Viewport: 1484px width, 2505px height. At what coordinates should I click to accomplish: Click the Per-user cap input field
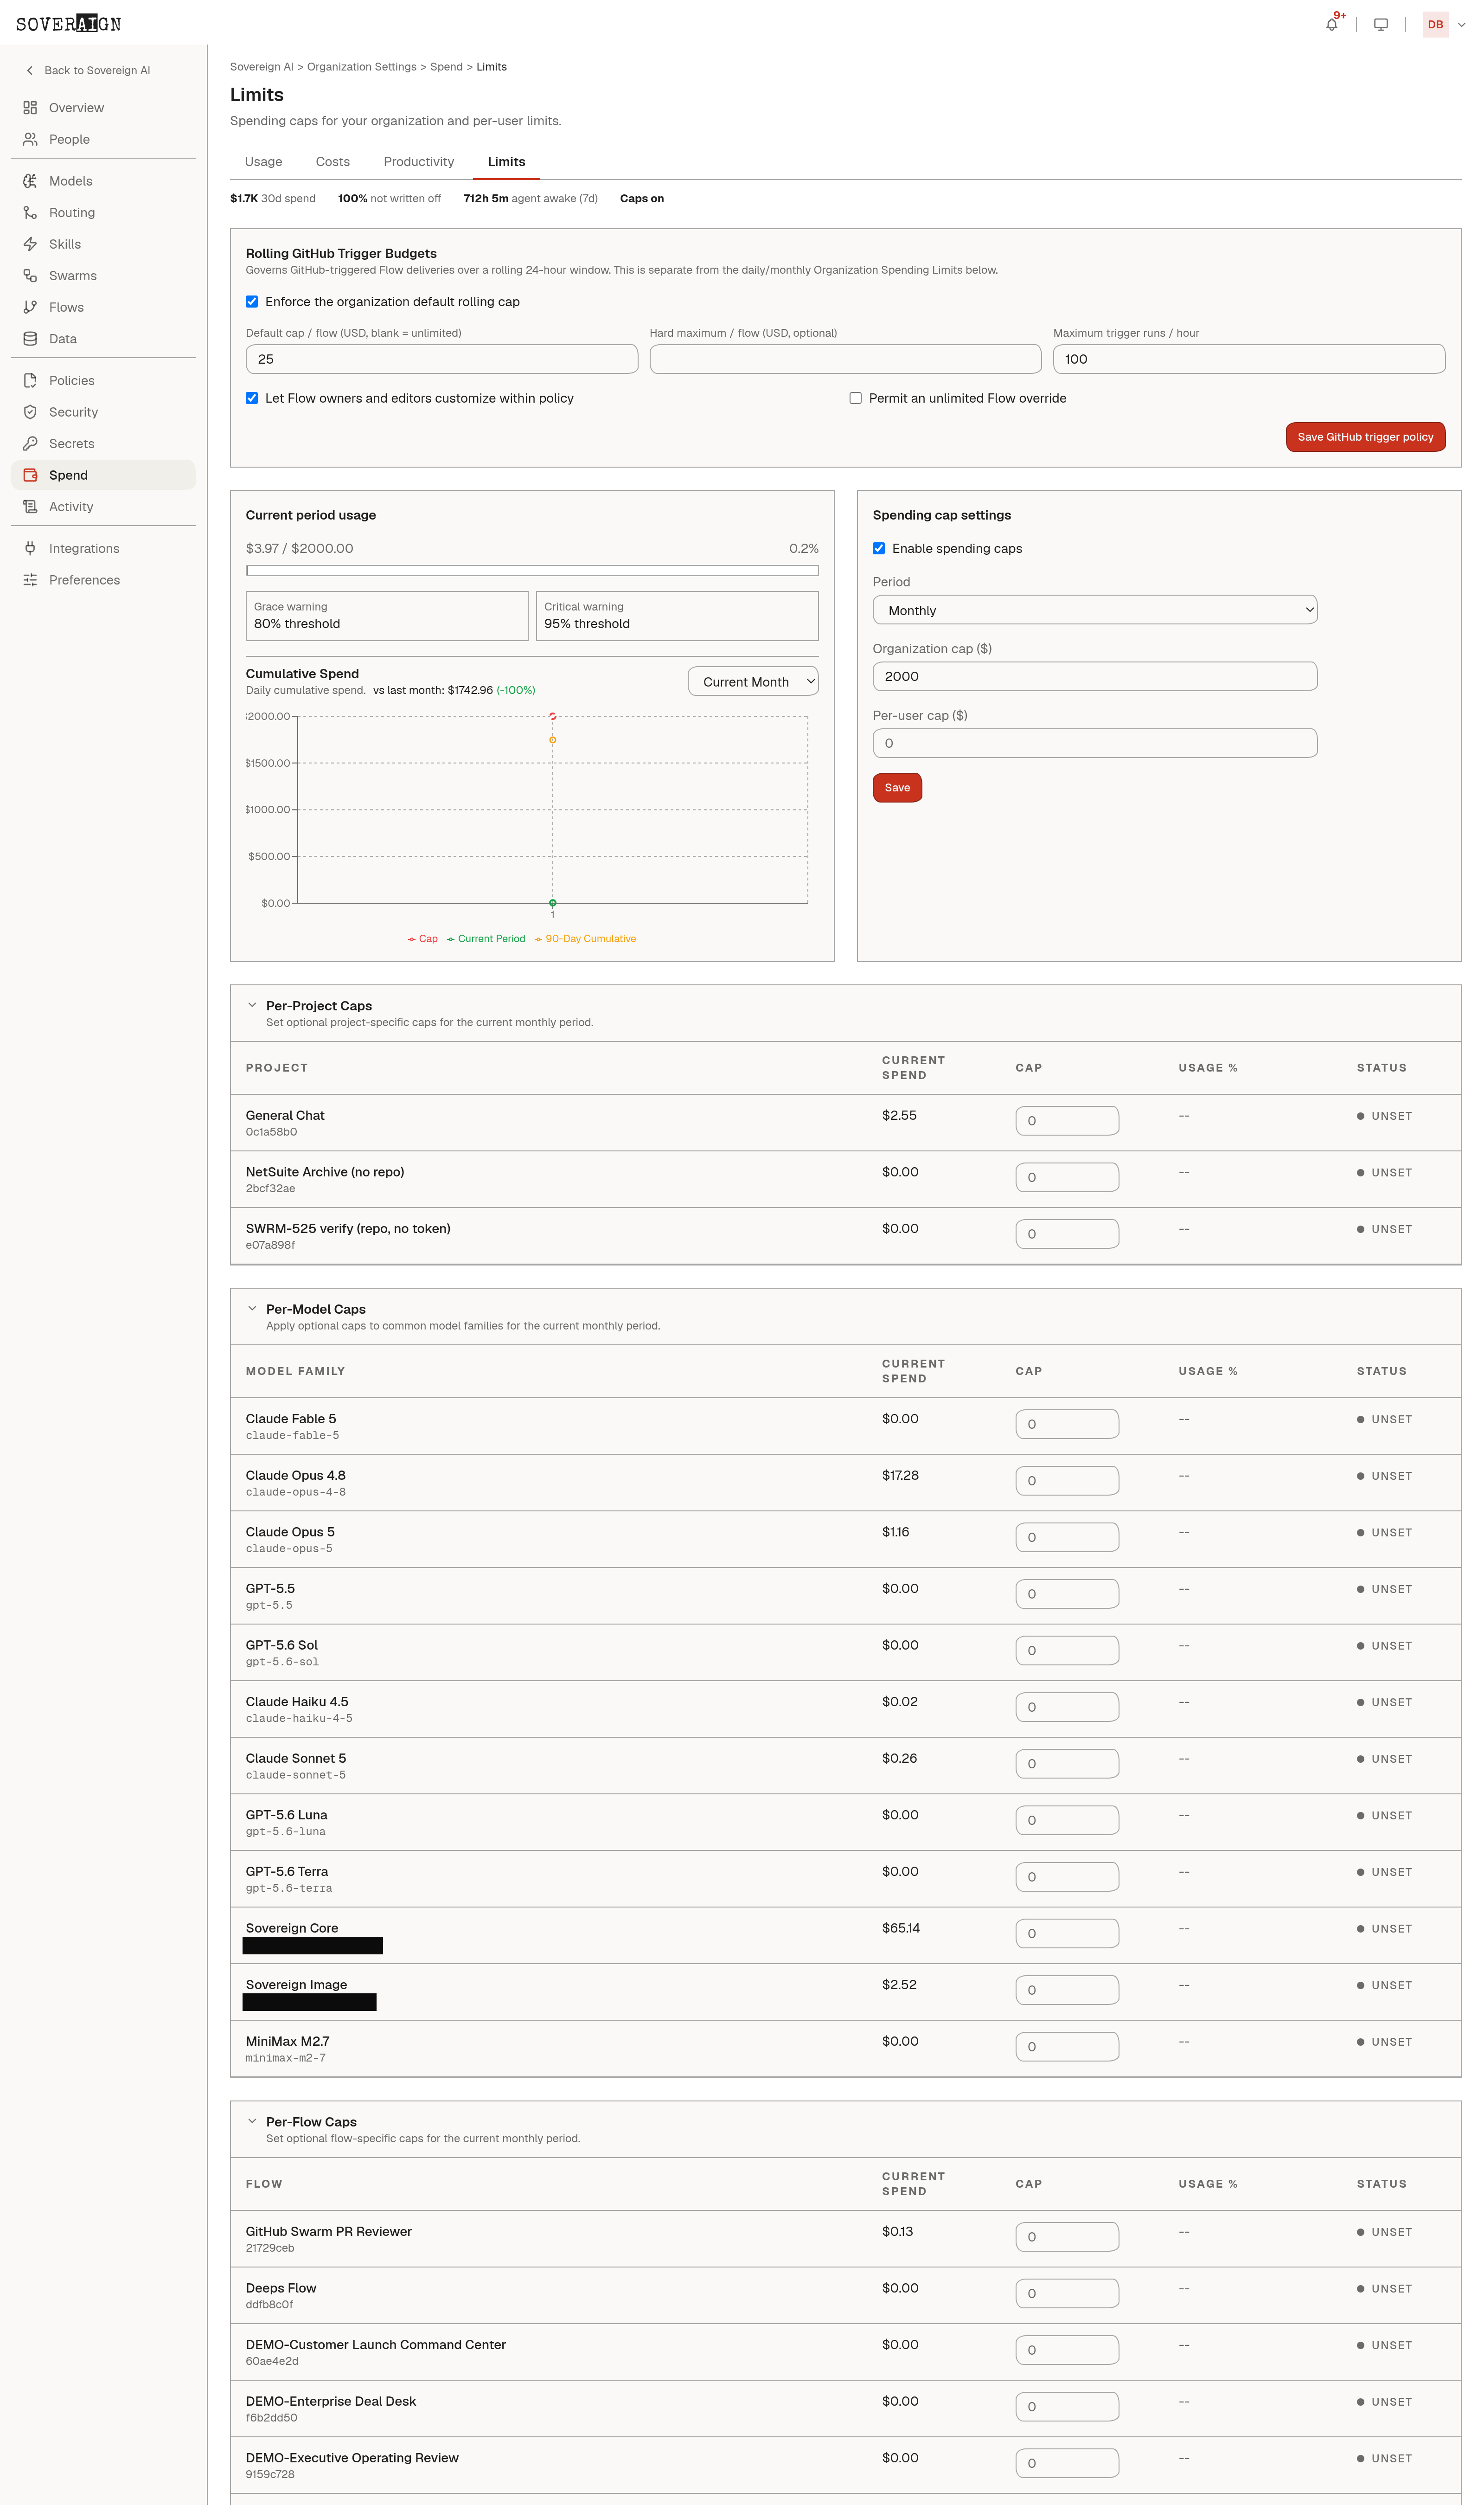click(x=1094, y=743)
